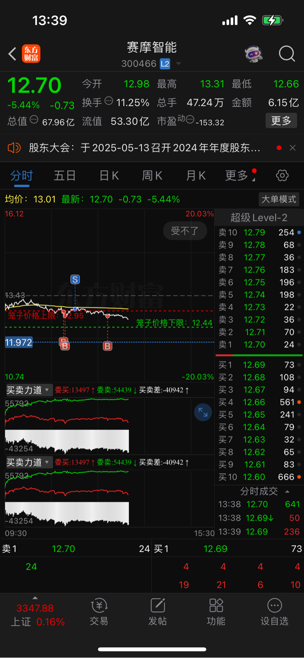This screenshot has width=304, height=658.
Task: Tap the rightmost B buy marker
Action: point(107,346)
